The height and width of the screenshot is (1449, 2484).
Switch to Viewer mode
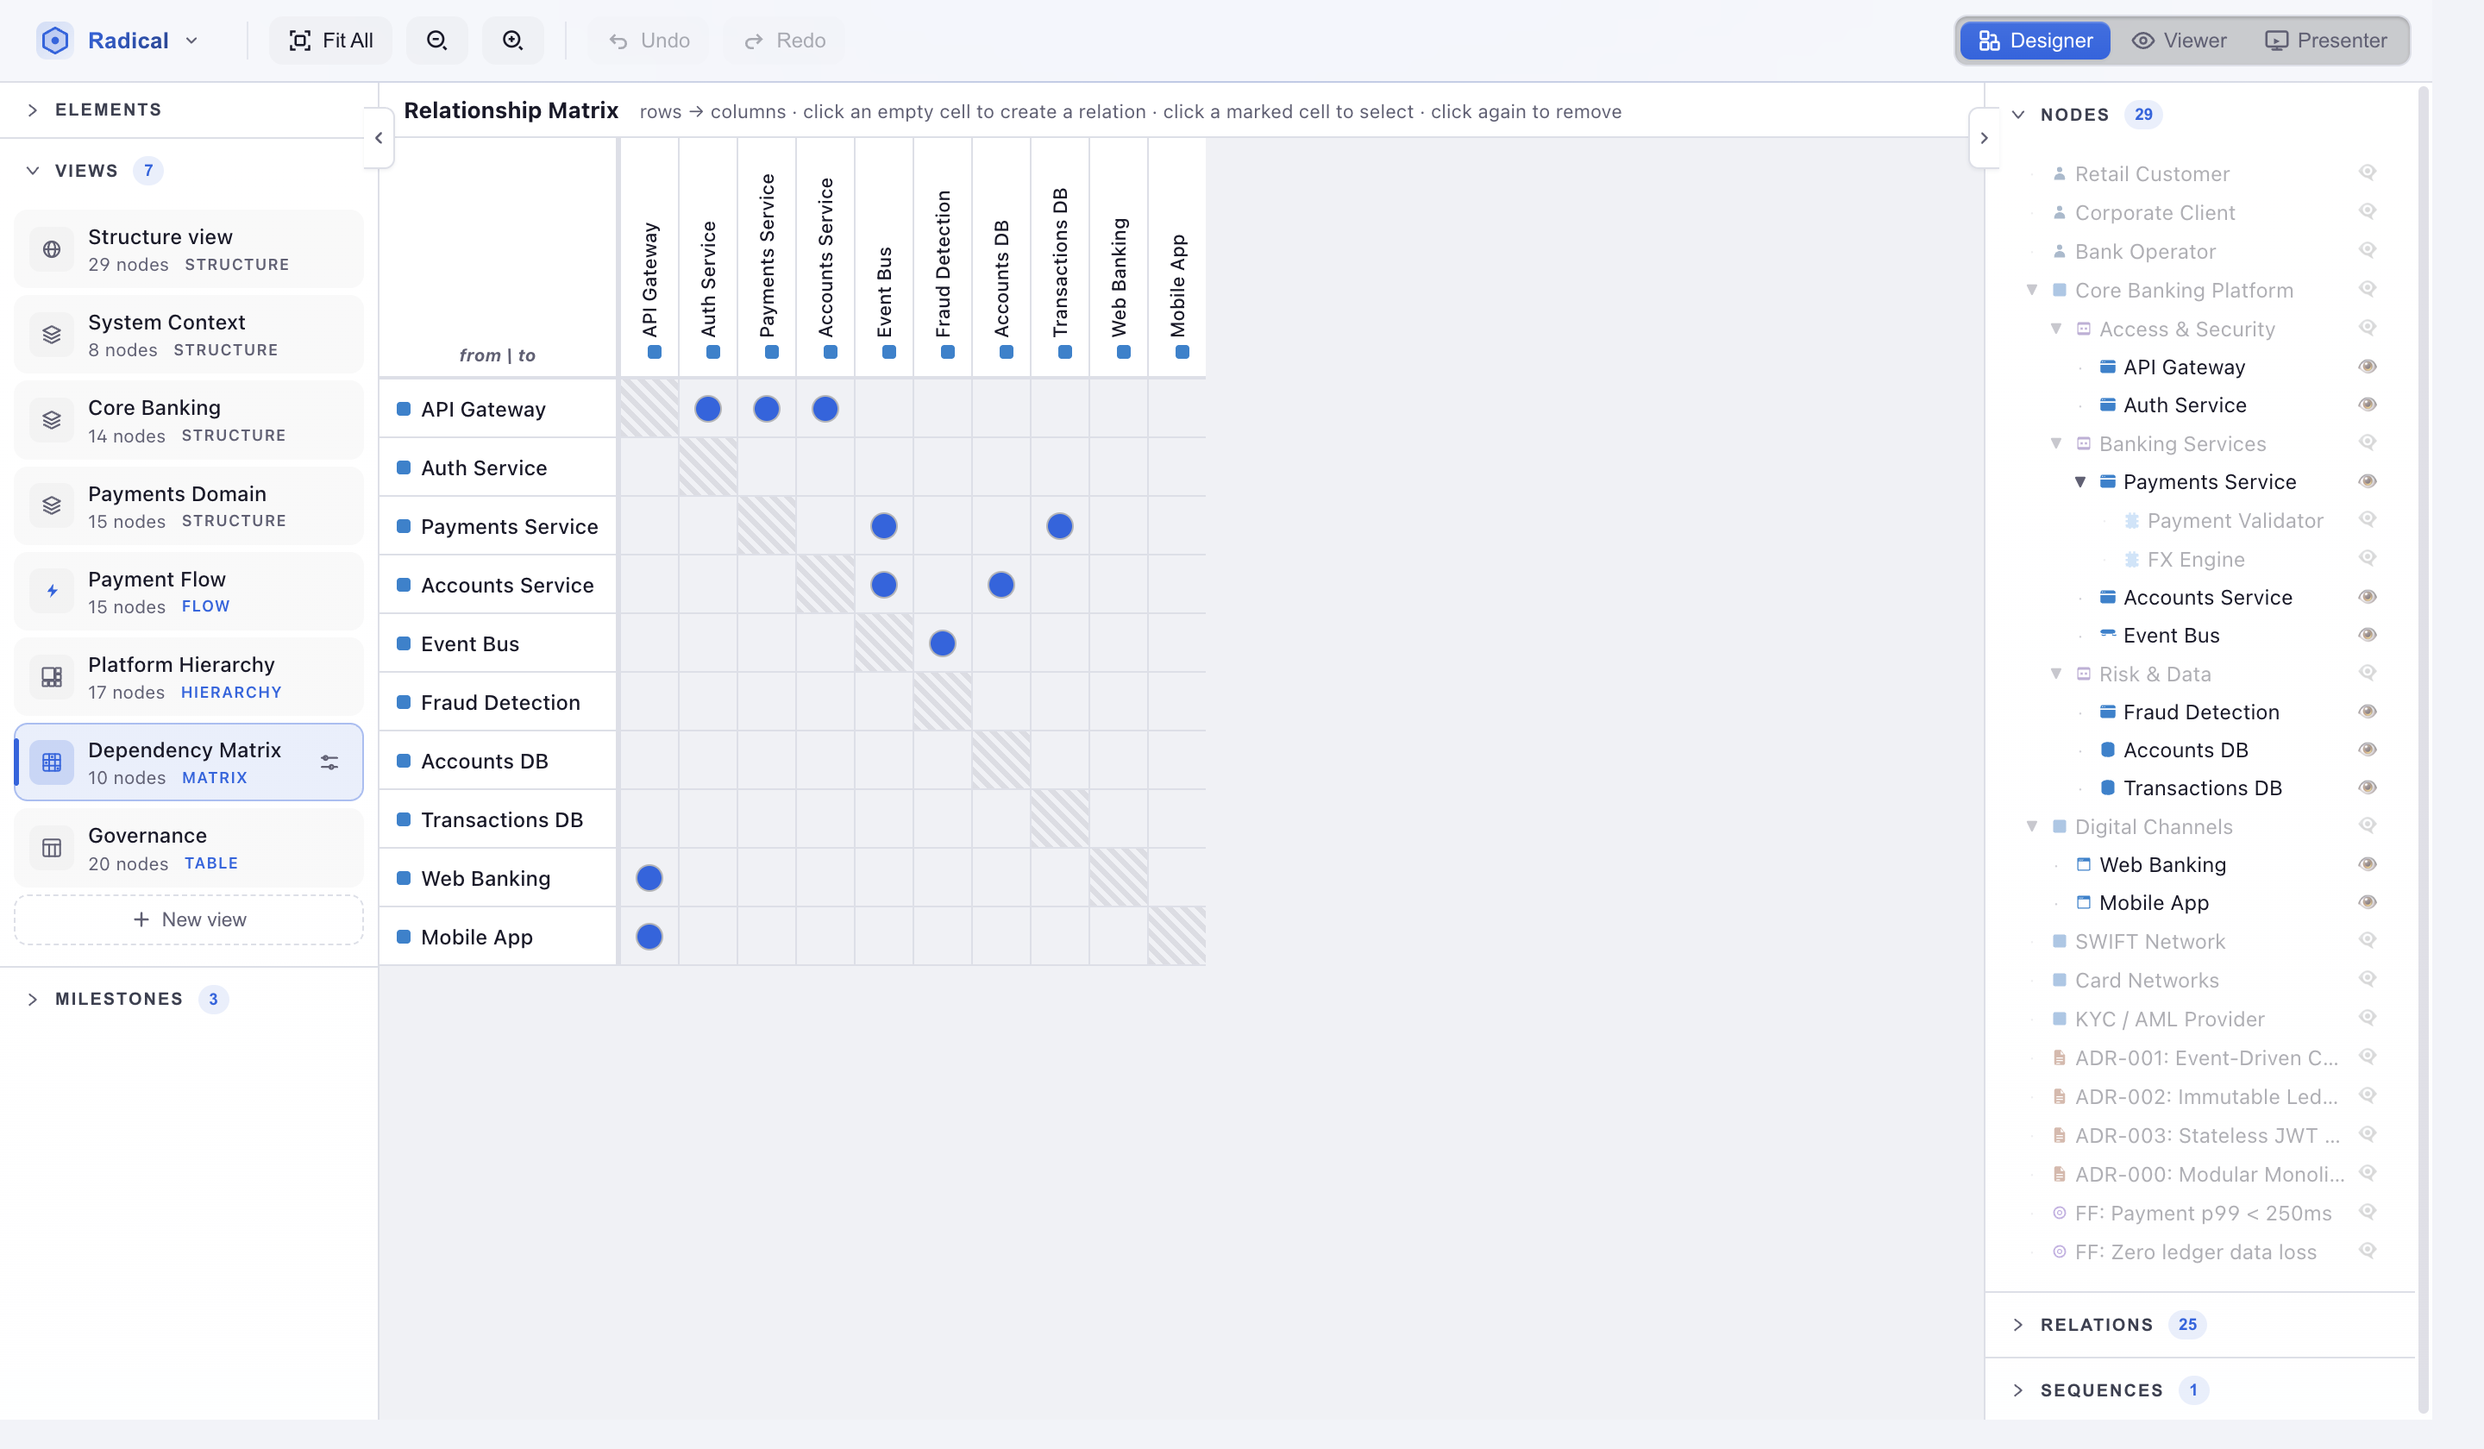(2180, 41)
